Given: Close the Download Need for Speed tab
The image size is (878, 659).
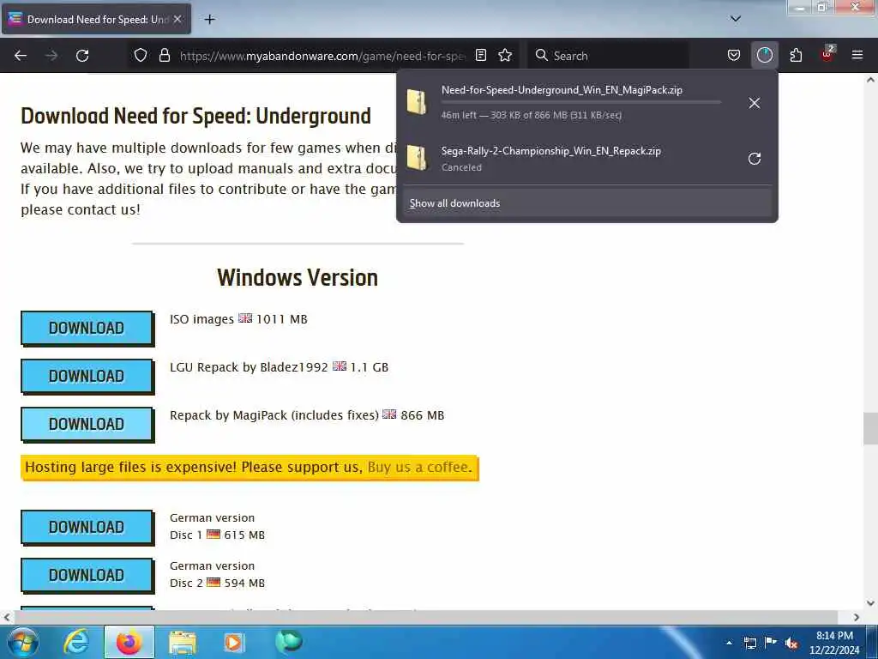Looking at the screenshot, I should click(x=177, y=19).
